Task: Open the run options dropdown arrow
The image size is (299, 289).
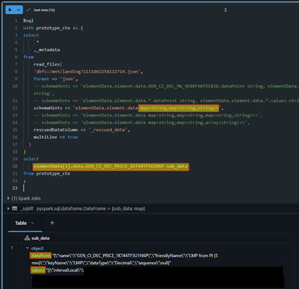Action: tap(19, 10)
